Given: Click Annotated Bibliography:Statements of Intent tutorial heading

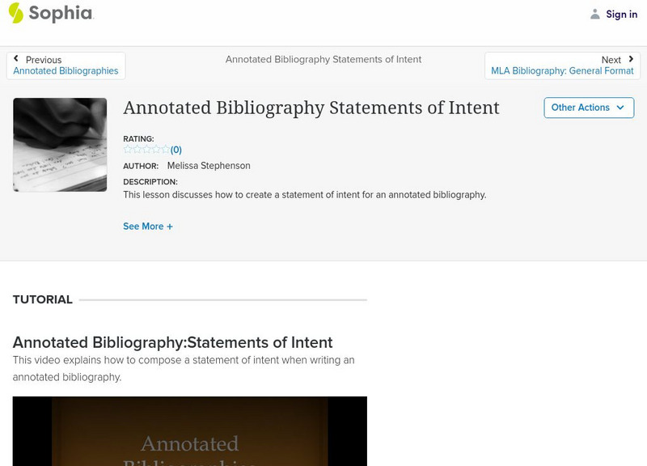Looking at the screenshot, I should [x=172, y=342].
